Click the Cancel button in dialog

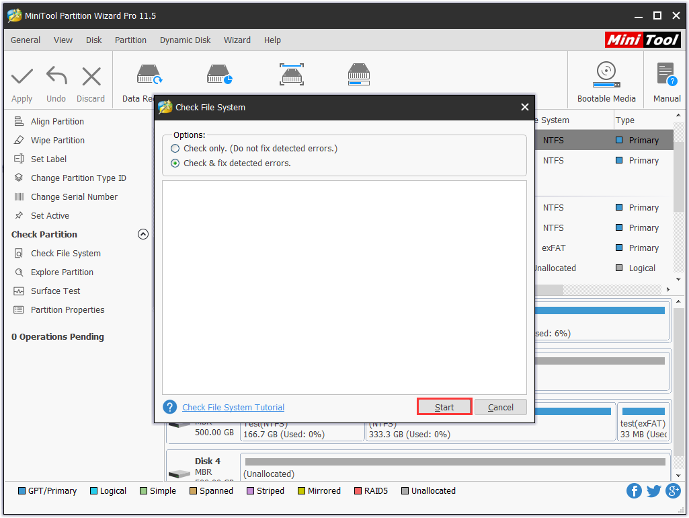501,407
